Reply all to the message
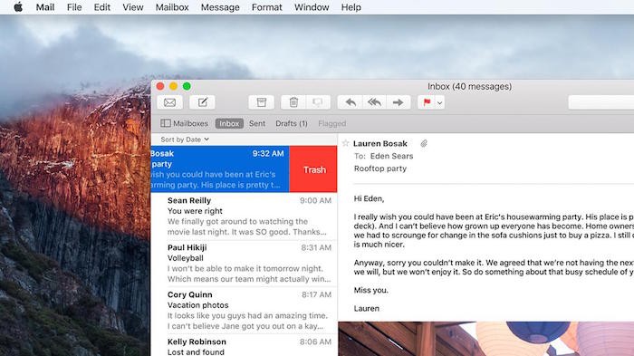The height and width of the screenshot is (356, 634). pyautogui.click(x=374, y=102)
